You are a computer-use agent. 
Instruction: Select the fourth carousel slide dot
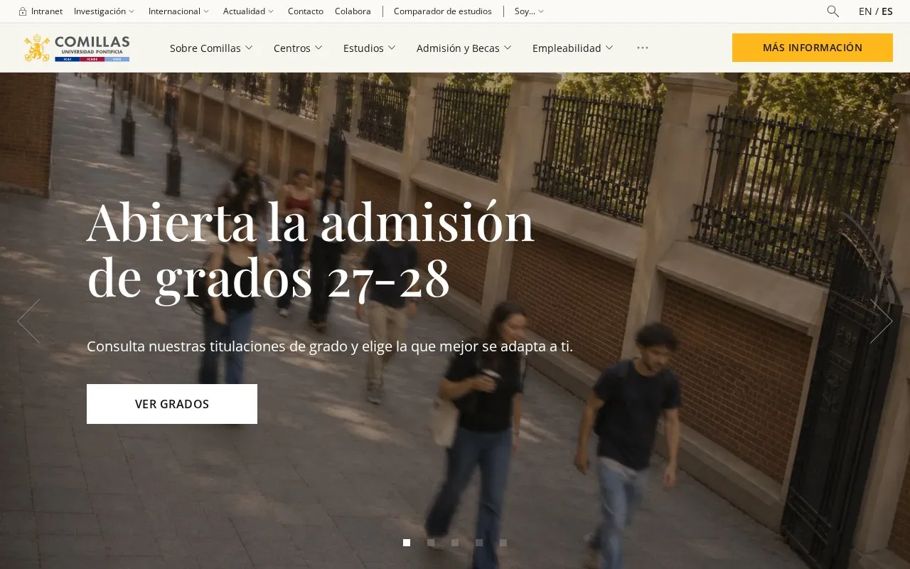point(479,543)
